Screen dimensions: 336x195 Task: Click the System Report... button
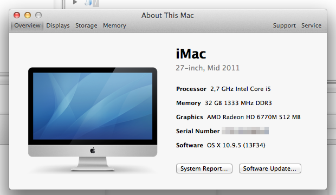pos(204,168)
